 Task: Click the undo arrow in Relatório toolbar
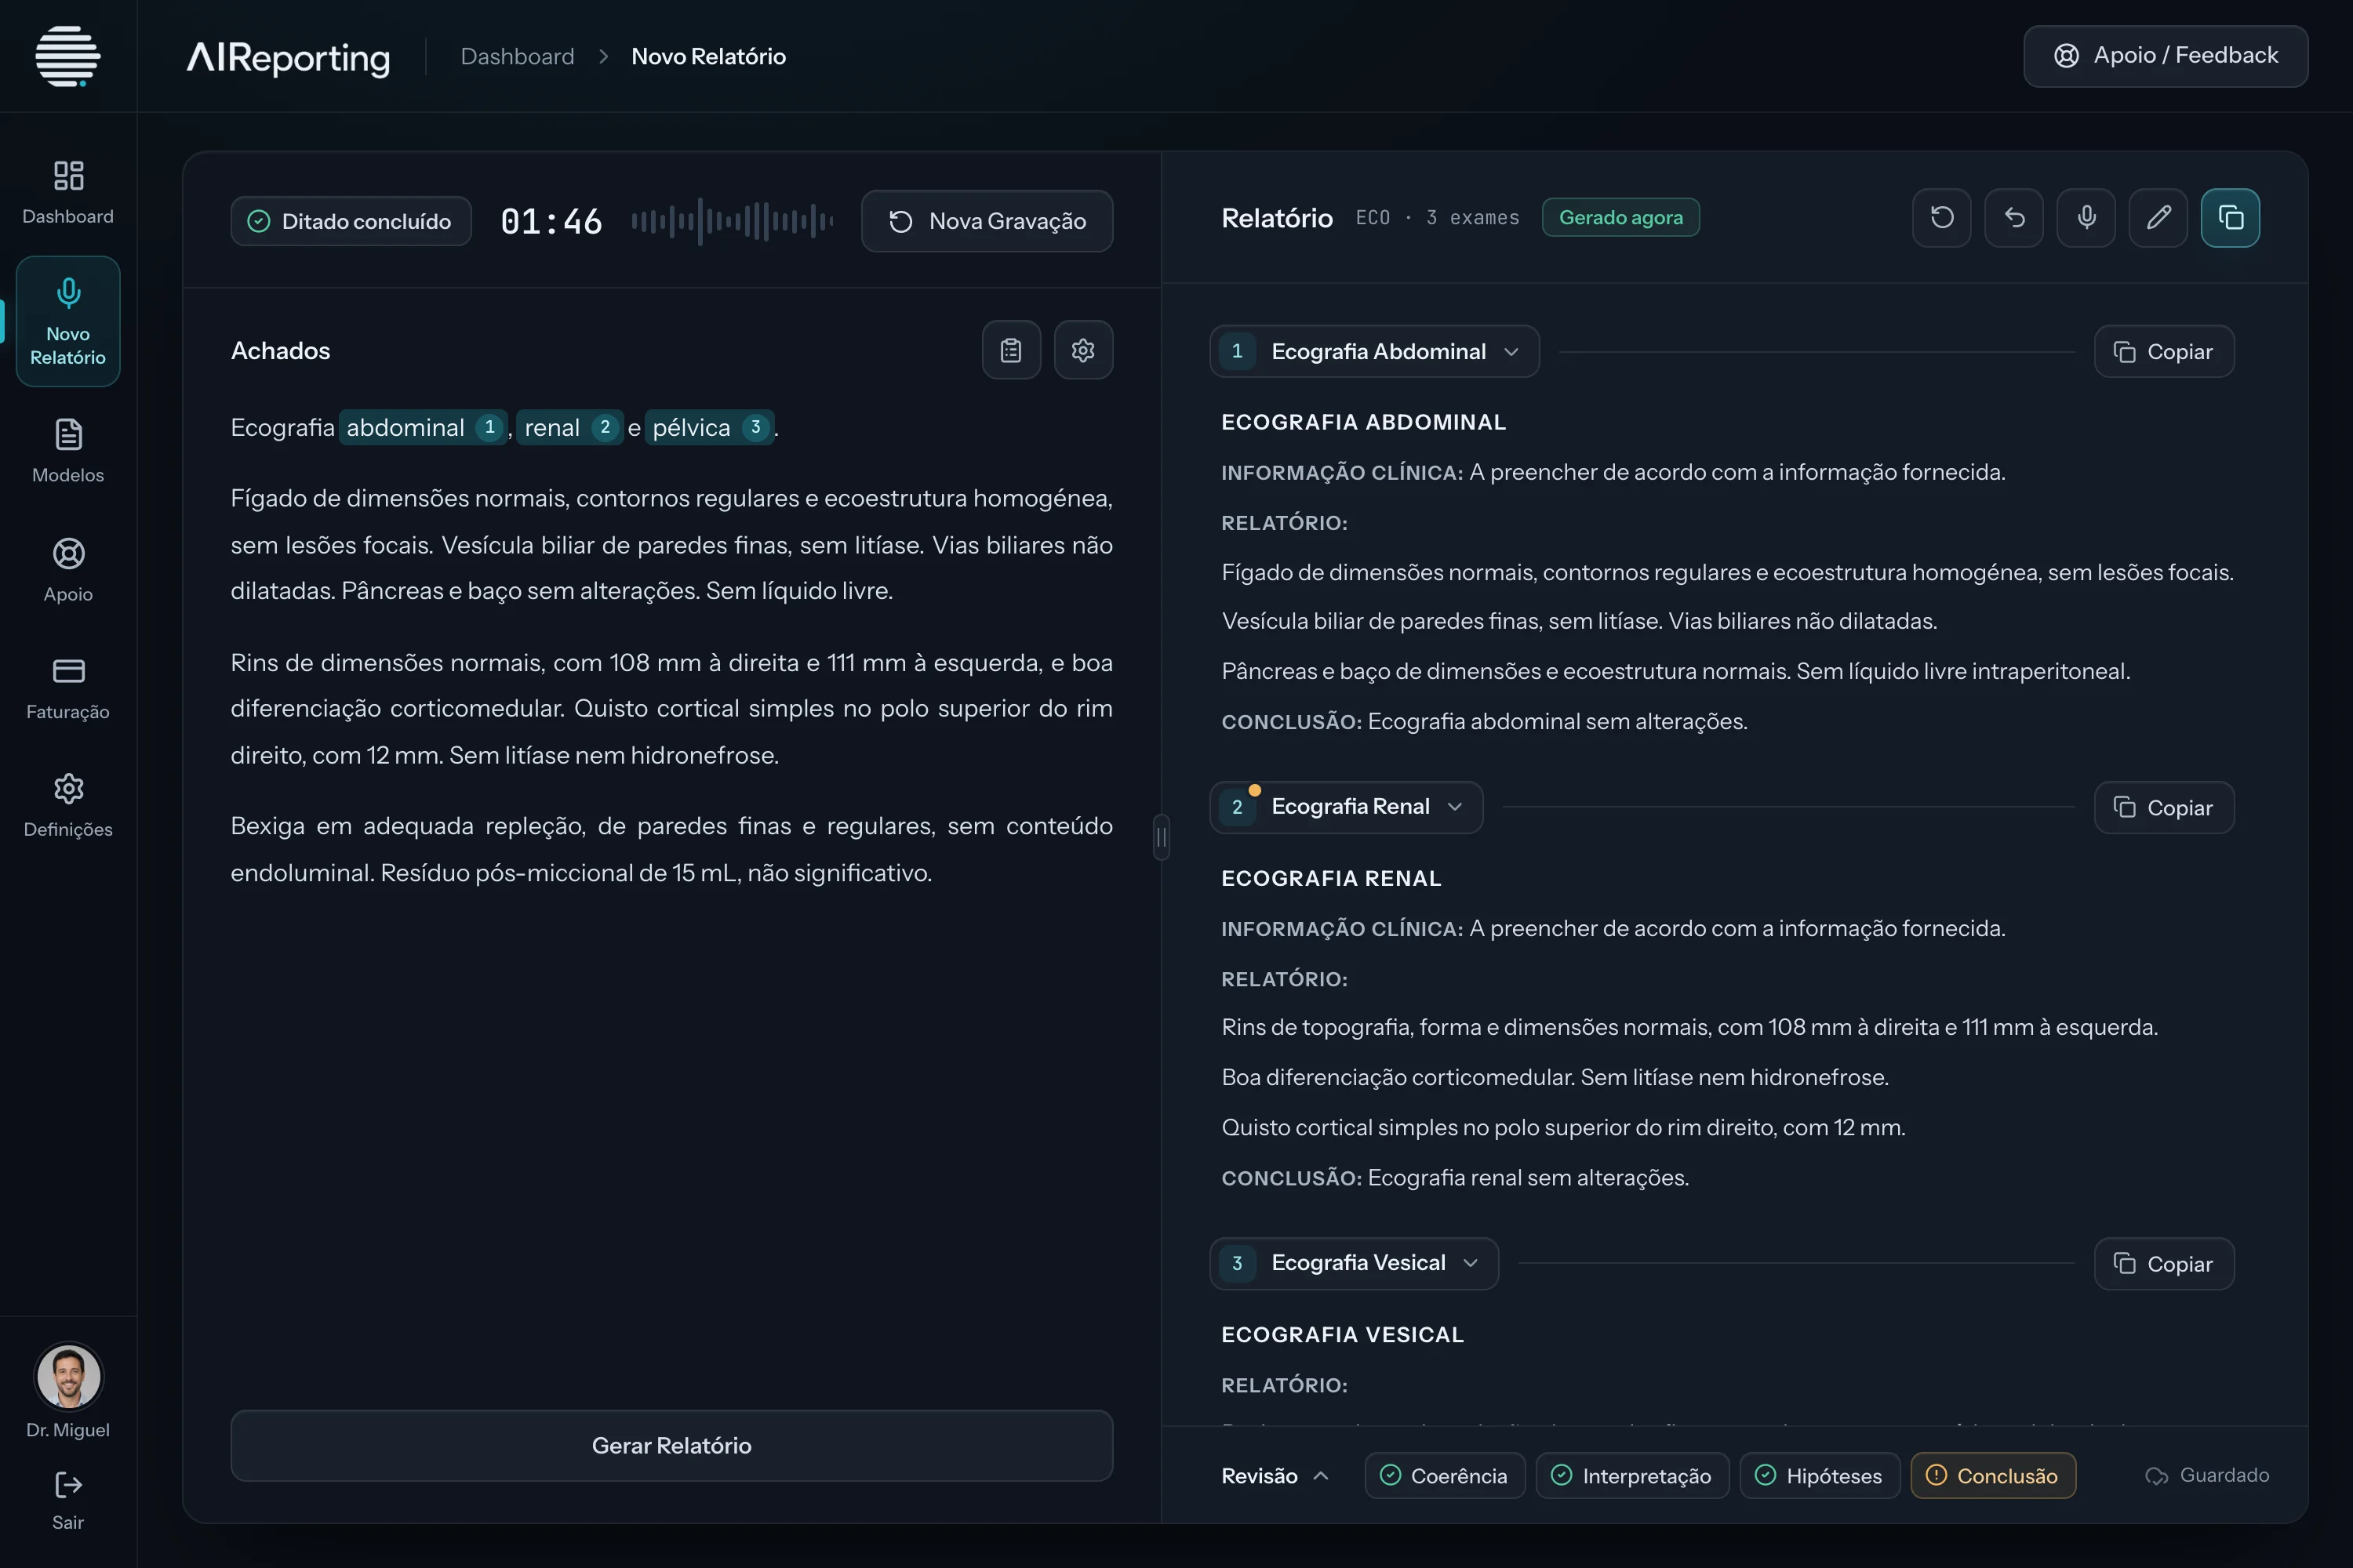(x=2014, y=217)
